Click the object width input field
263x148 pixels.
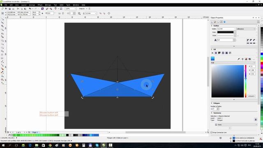pyautogui.click(x=25, y=12)
